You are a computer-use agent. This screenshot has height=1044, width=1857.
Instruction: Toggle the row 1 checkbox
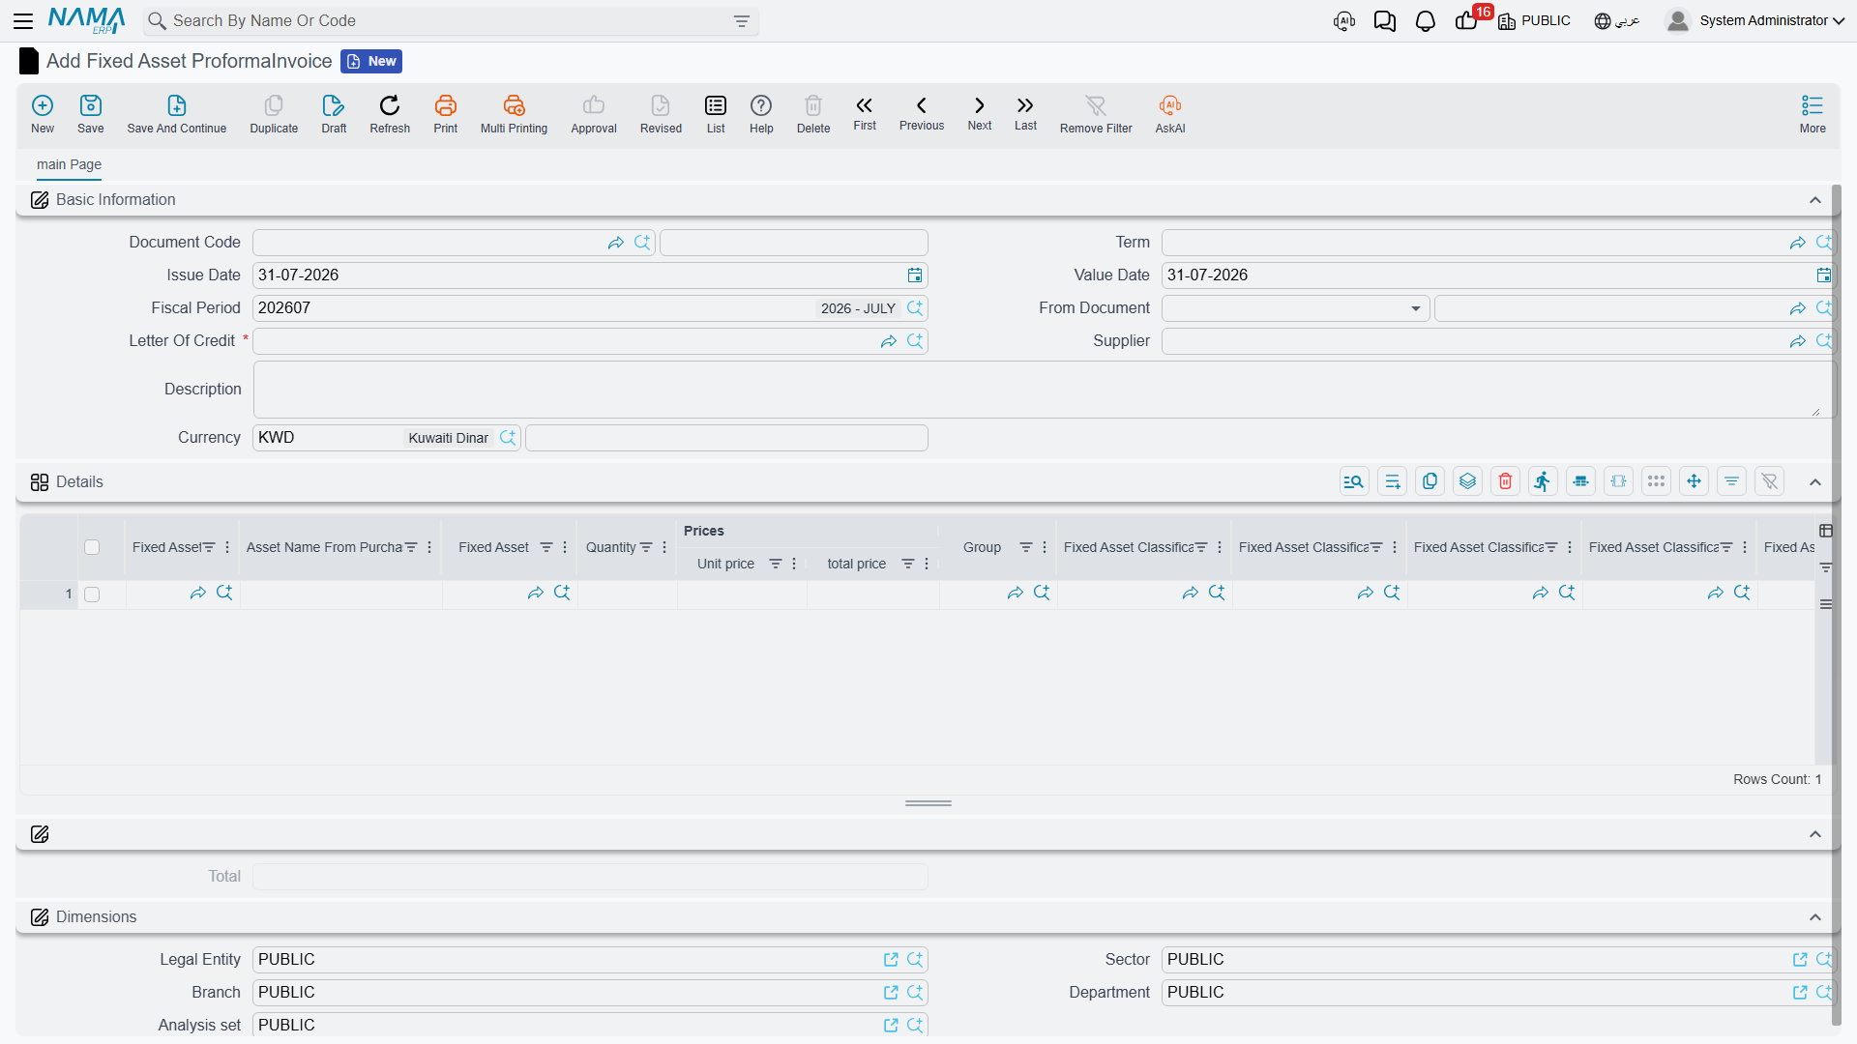click(92, 594)
